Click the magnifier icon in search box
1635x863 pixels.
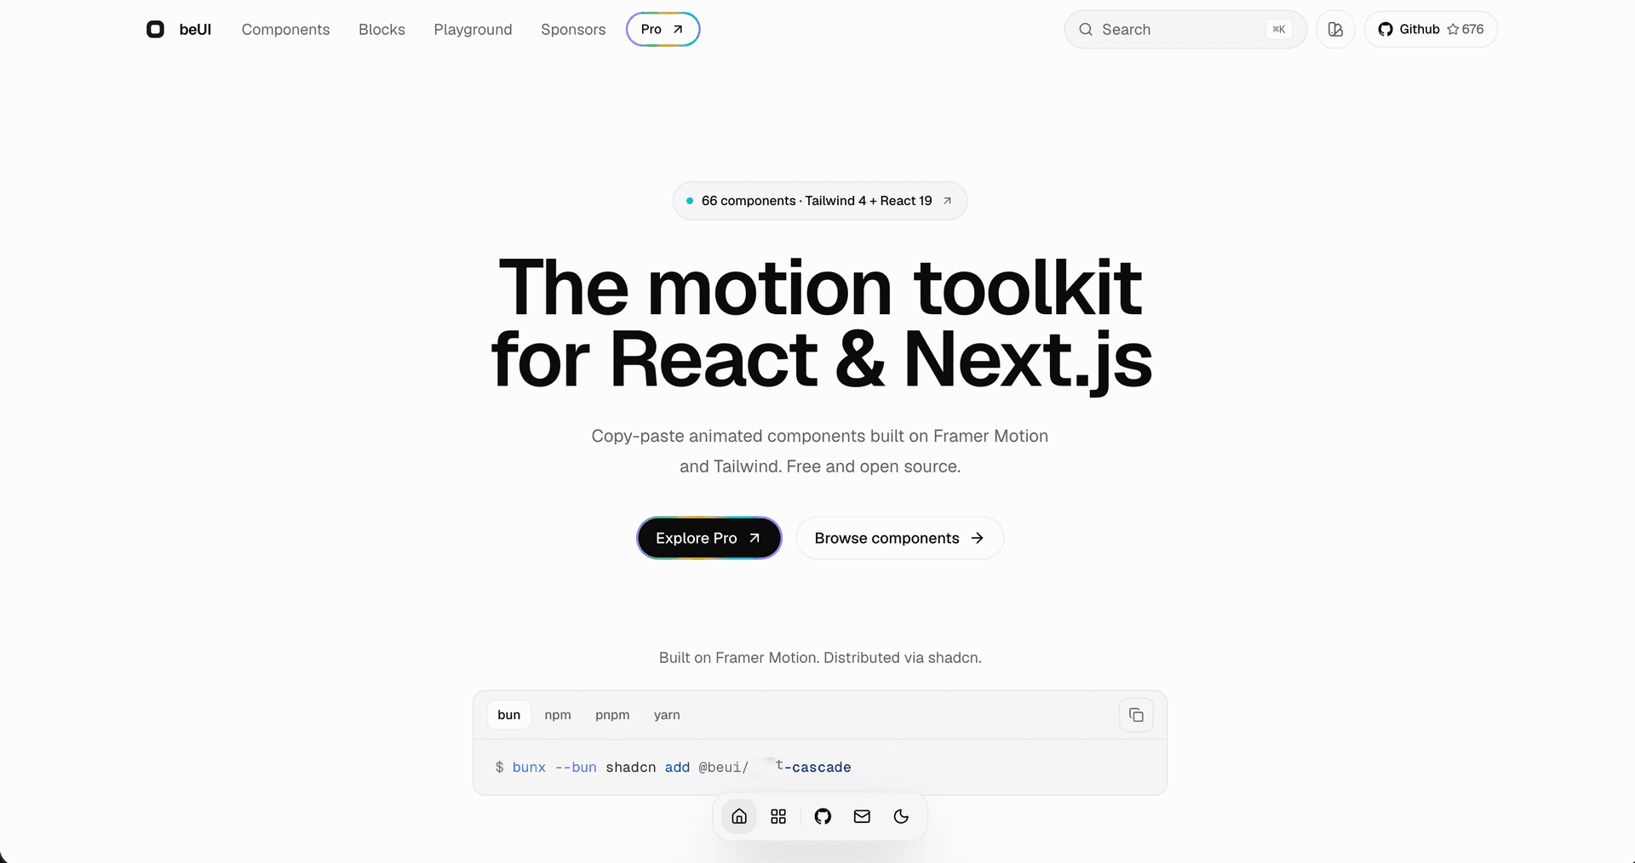[x=1086, y=29]
